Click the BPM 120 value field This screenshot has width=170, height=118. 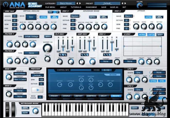(41, 80)
